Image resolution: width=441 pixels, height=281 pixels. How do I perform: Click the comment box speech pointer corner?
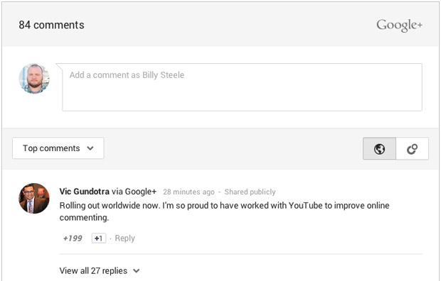click(59, 67)
